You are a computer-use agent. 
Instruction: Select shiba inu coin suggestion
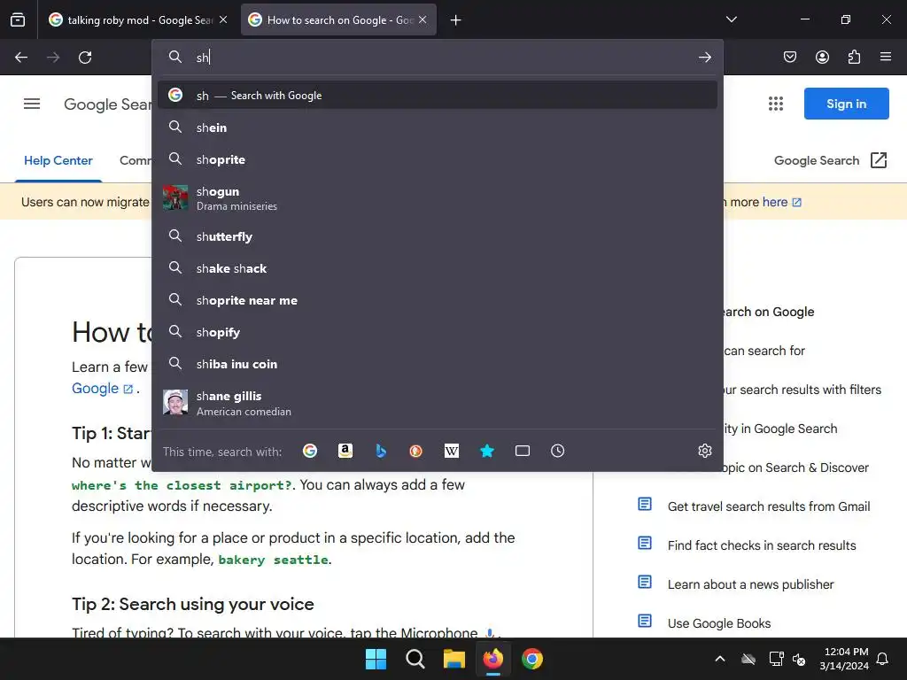click(438, 364)
